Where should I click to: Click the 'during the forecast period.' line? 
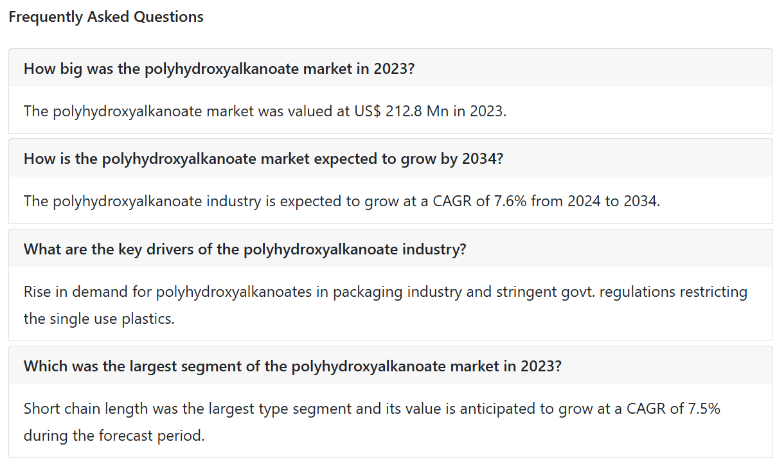[114, 435]
